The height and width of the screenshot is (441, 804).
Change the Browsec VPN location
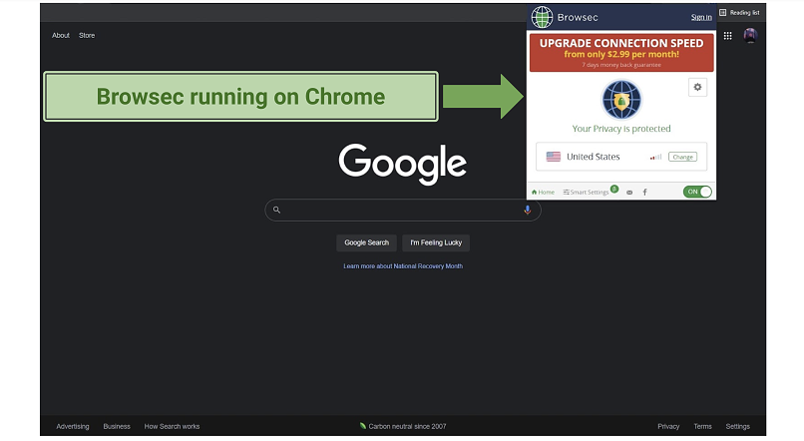pyautogui.click(x=682, y=157)
